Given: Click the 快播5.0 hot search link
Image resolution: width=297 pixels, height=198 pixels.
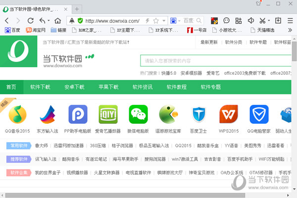Looking at the screenshot, I should point(169,73).
